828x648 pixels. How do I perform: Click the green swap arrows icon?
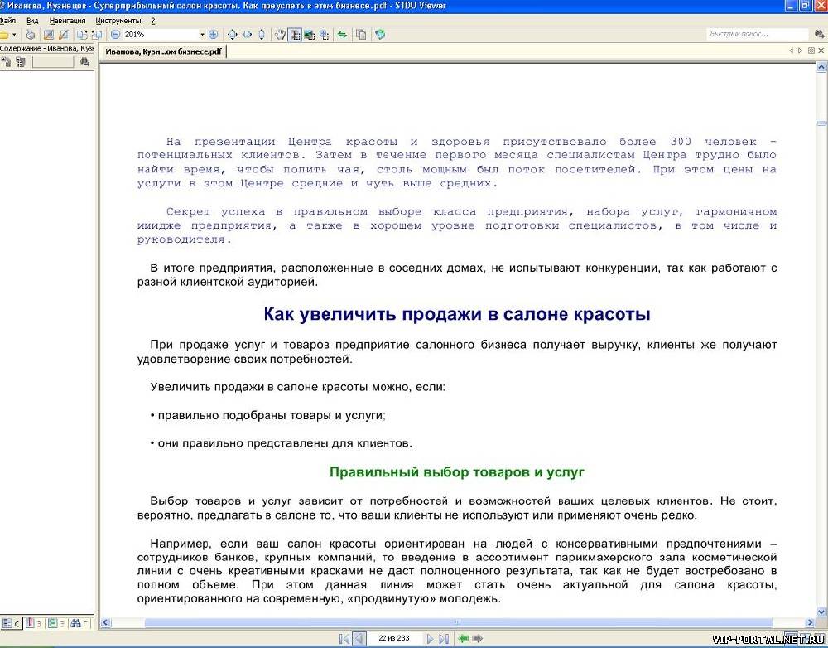click(342, 34)
